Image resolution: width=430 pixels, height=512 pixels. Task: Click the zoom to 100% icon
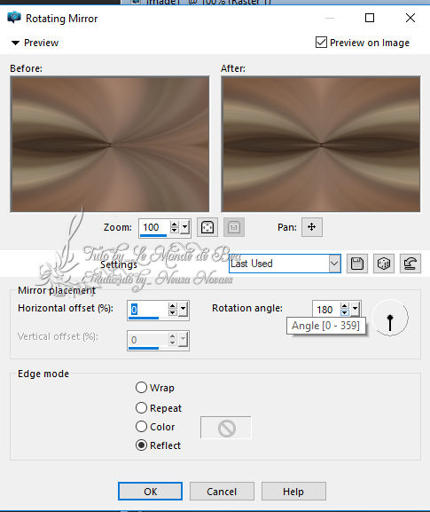[234, 227]
